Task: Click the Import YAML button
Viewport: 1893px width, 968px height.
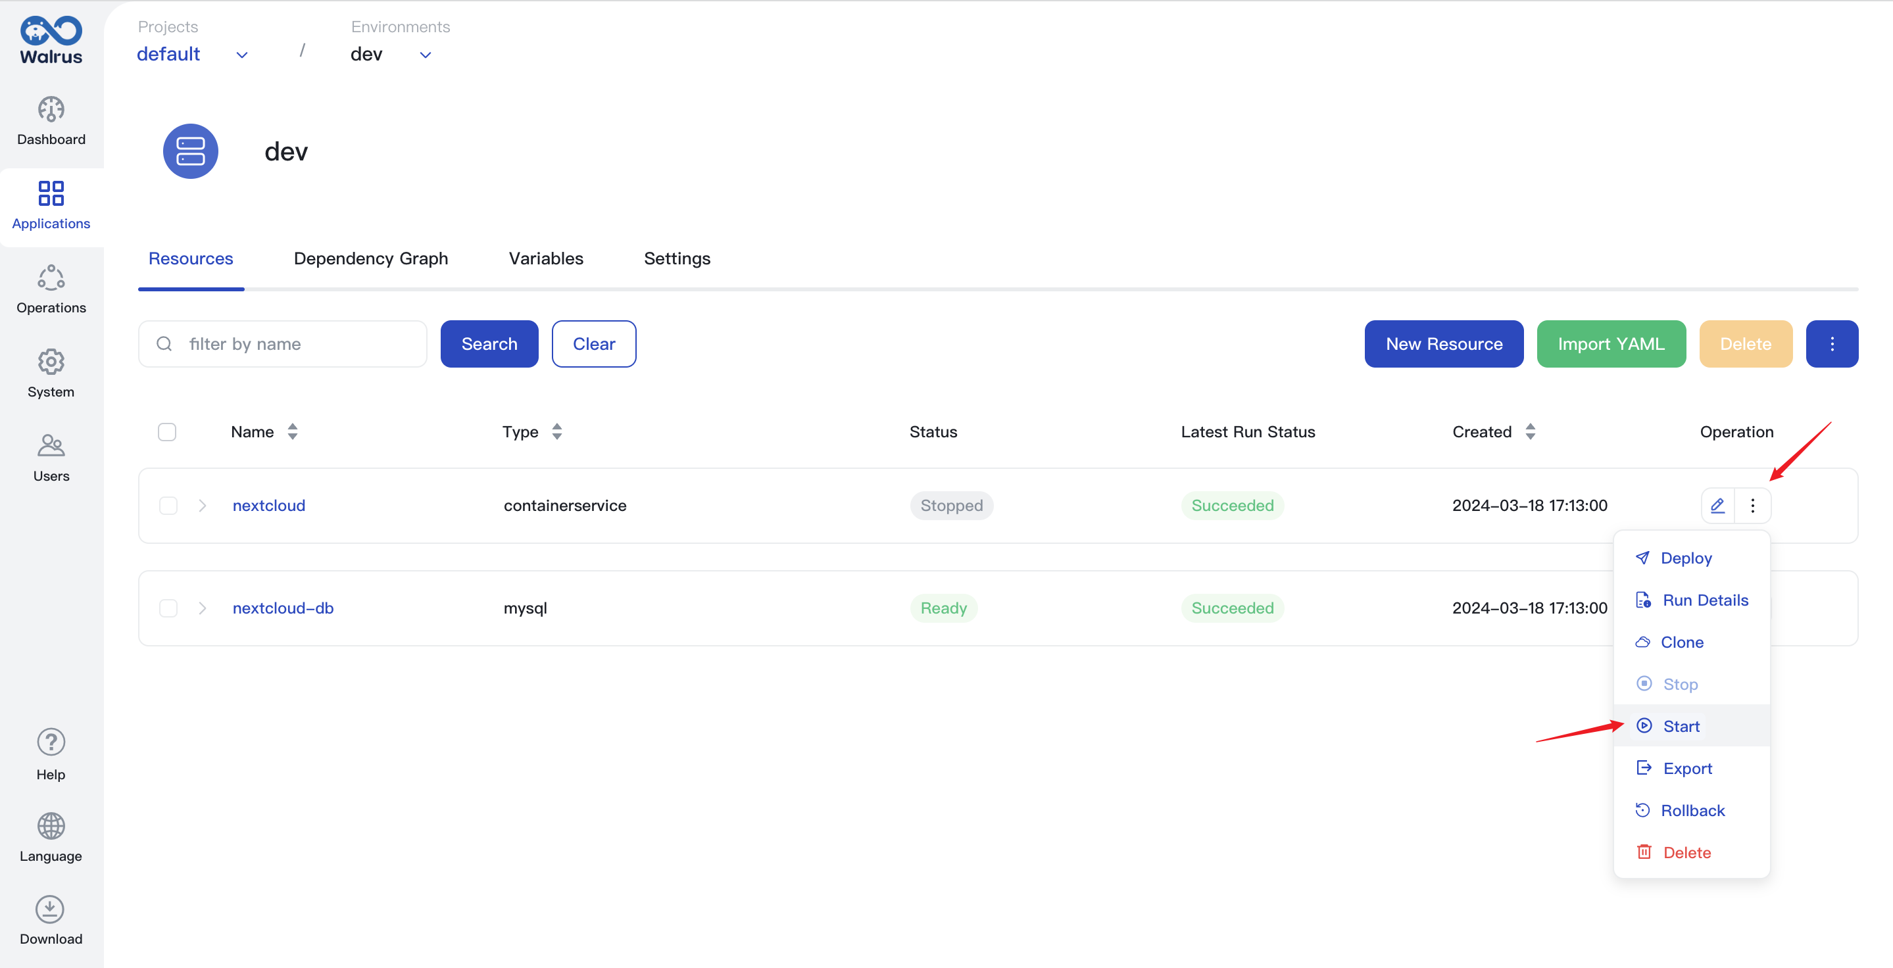Action: 1611,343
